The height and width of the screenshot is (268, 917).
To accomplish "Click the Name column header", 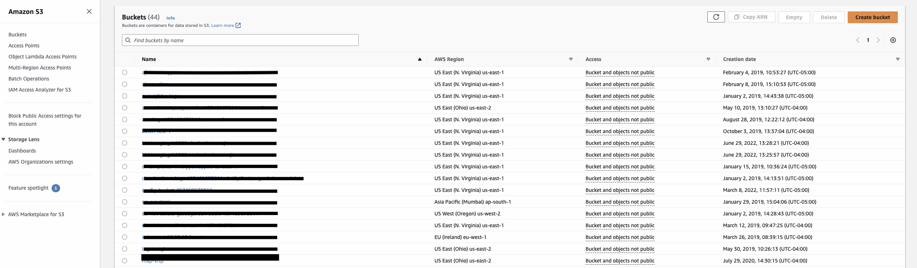I will coord(149,59).
